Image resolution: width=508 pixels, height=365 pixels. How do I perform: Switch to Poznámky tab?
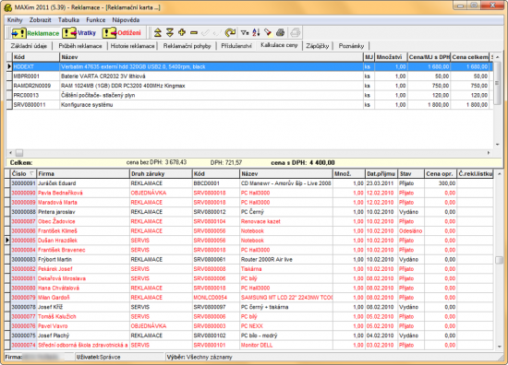pyautogui.click(x=351, y=46)
